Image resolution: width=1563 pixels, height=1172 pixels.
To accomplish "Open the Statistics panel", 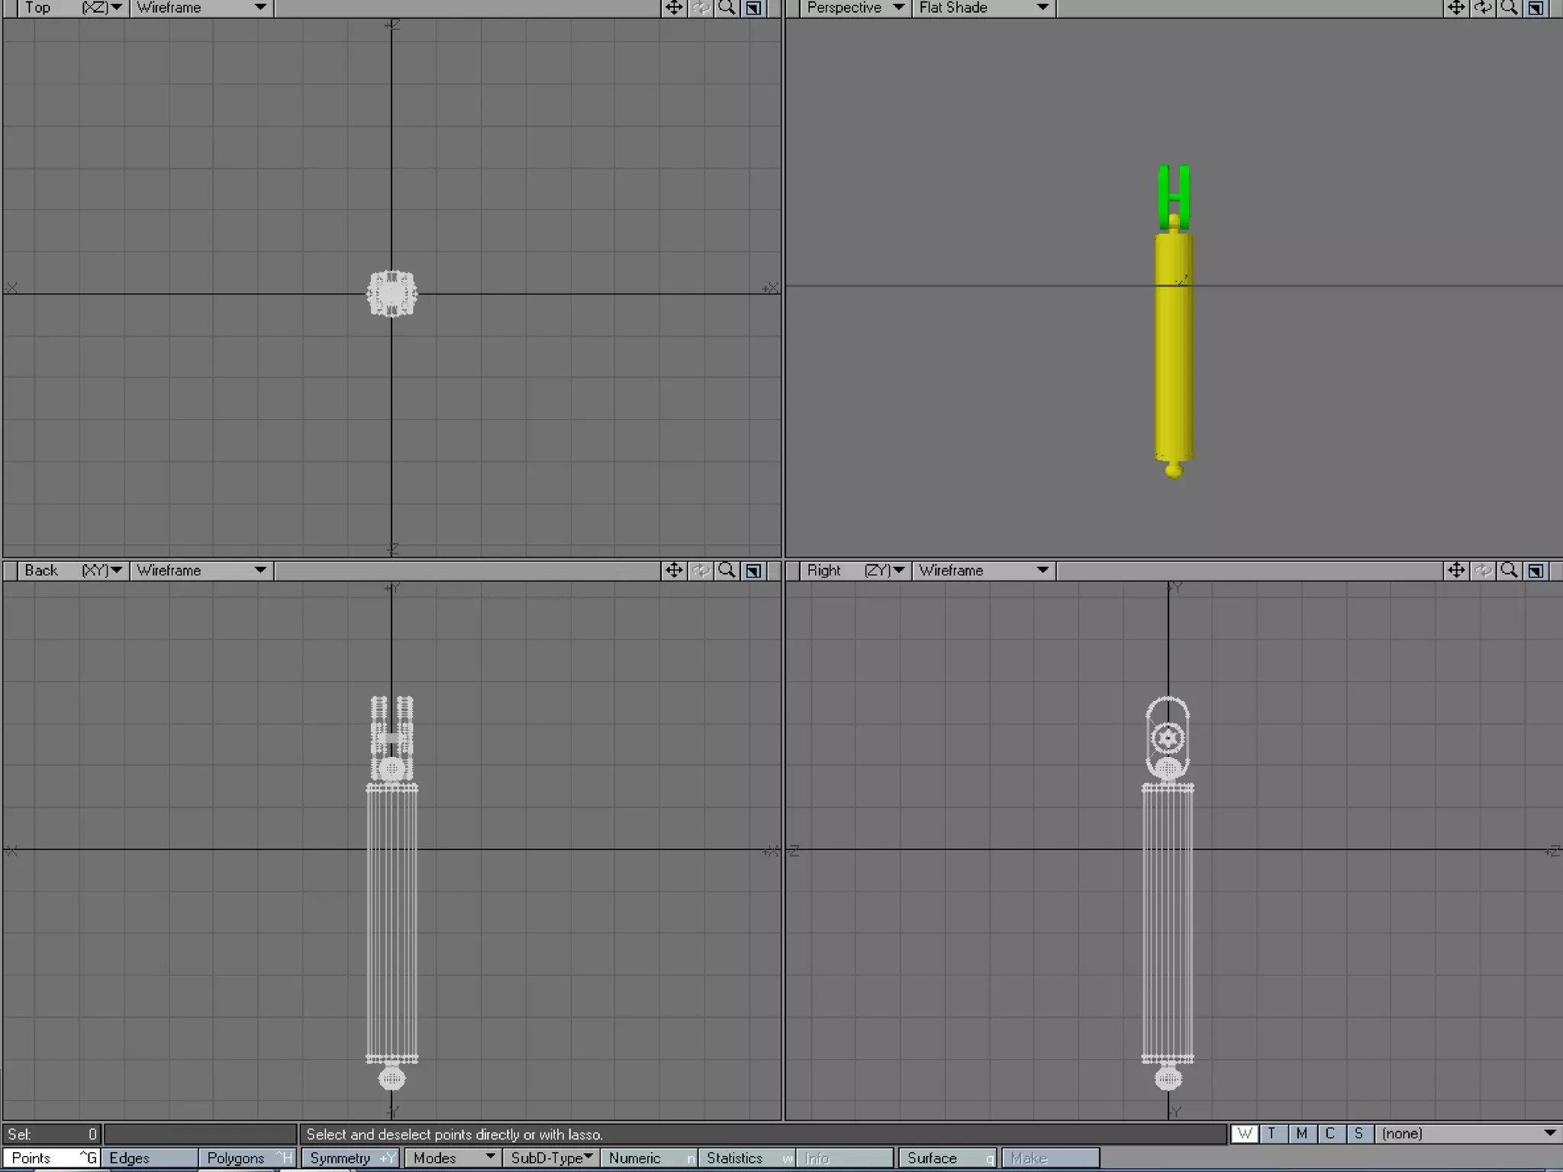I will [x=747, y=1158].
